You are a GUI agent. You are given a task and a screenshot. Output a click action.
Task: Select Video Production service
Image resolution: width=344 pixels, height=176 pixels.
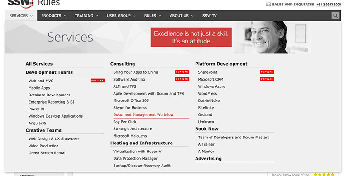(x=43, y=146)
